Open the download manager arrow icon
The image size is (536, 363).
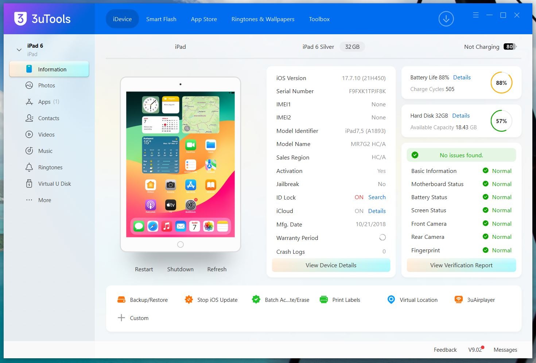[446, 19]
